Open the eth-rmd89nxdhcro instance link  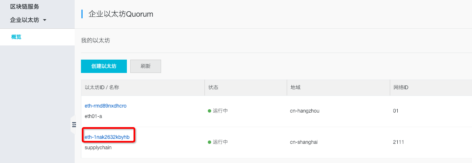(x=106, y=106)
